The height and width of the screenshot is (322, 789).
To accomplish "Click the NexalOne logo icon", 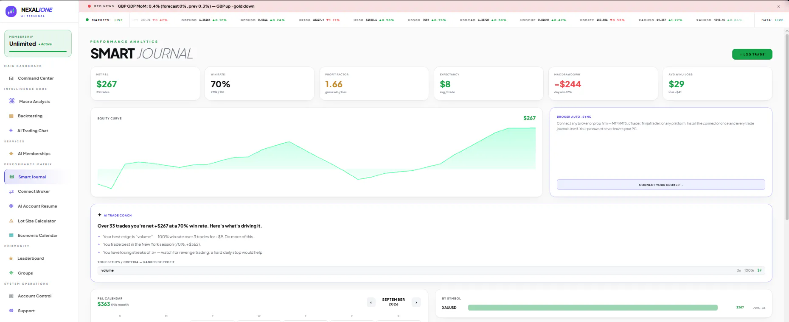I will (11, 11).
